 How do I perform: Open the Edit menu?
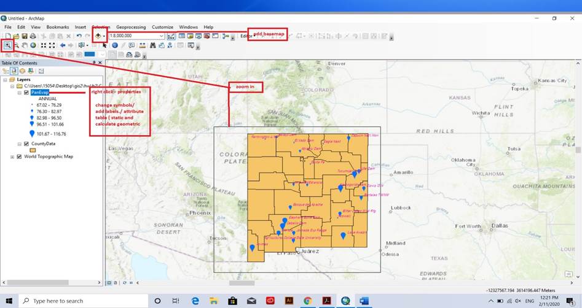[x=21, y=27]
